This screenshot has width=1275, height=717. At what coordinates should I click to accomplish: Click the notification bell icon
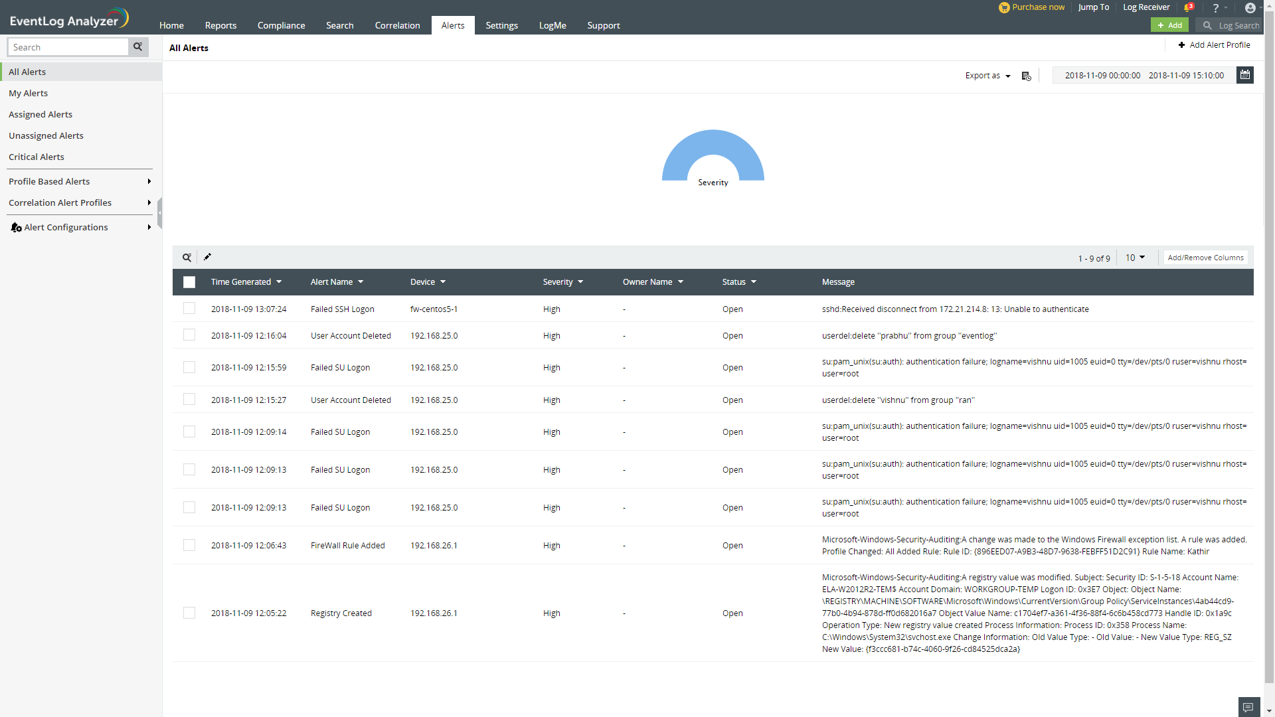(1188, 7)
